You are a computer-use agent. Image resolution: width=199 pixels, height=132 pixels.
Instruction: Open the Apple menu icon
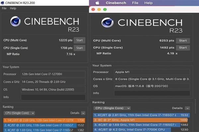click(97, 3)
